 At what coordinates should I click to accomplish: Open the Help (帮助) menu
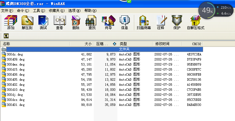tap(90, 11)
